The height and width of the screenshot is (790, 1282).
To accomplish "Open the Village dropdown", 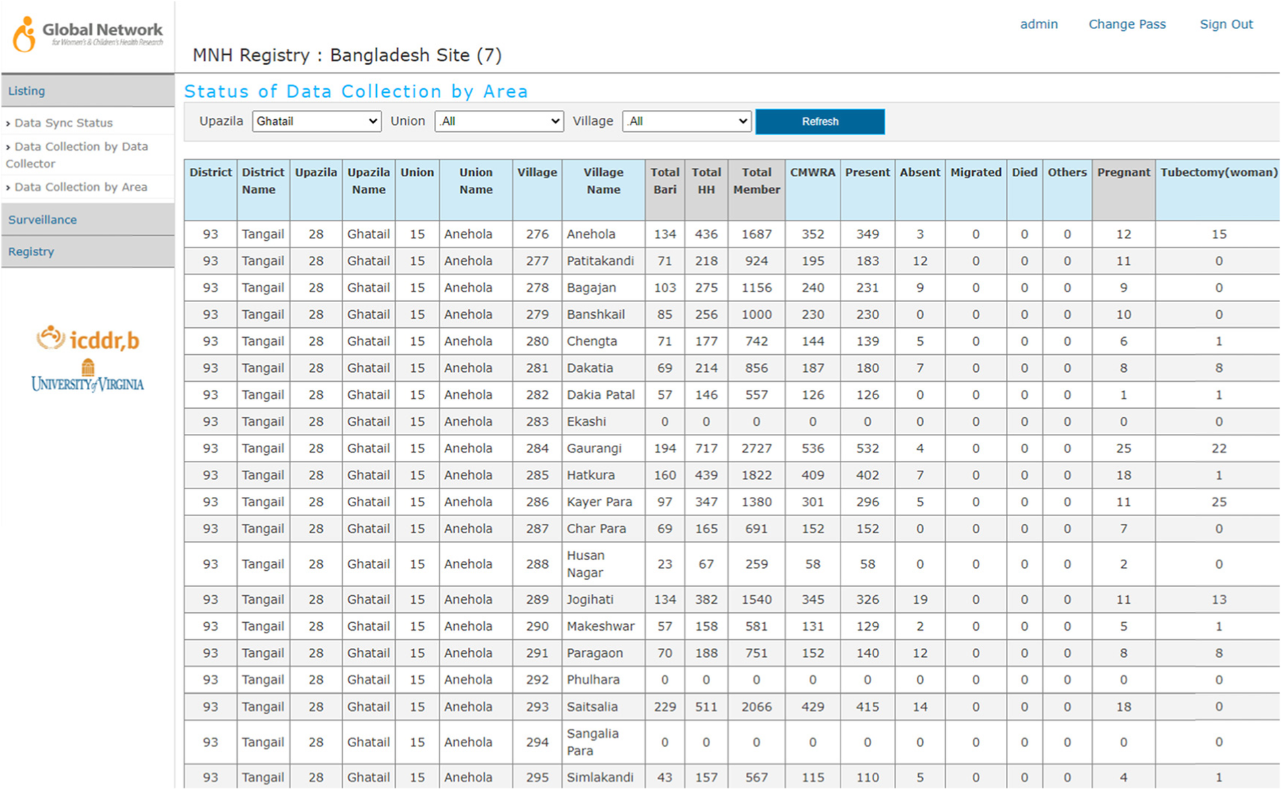I will pos(686,121).
